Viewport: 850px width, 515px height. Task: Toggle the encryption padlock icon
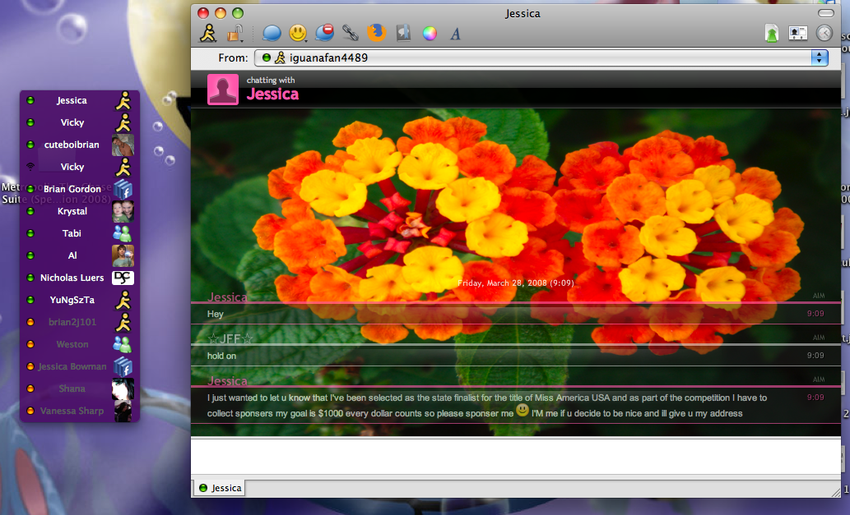[x=235, y=34]
